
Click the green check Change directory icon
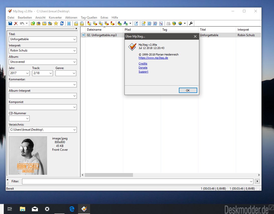[33, 23]
